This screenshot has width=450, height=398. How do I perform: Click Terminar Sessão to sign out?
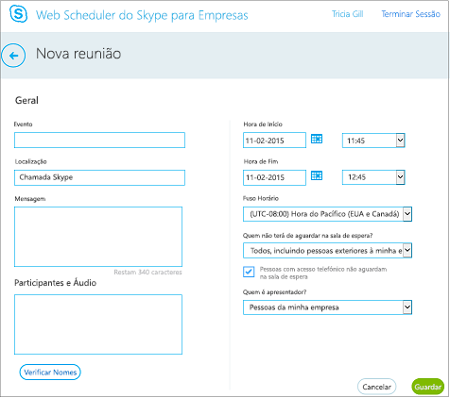point(410,14)
